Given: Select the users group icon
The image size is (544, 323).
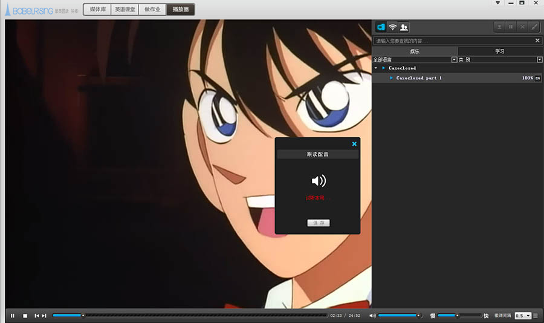Looking at the screenshot, I should pos(404,27).
